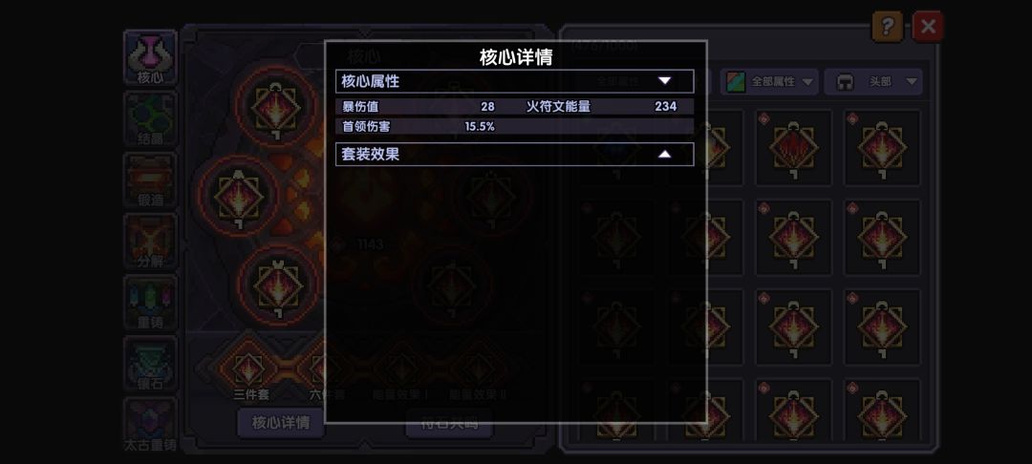Viewport: 1032px width, 464px height.
Task: Select the 三件套 set effect icon
Action: coord(250,369)
